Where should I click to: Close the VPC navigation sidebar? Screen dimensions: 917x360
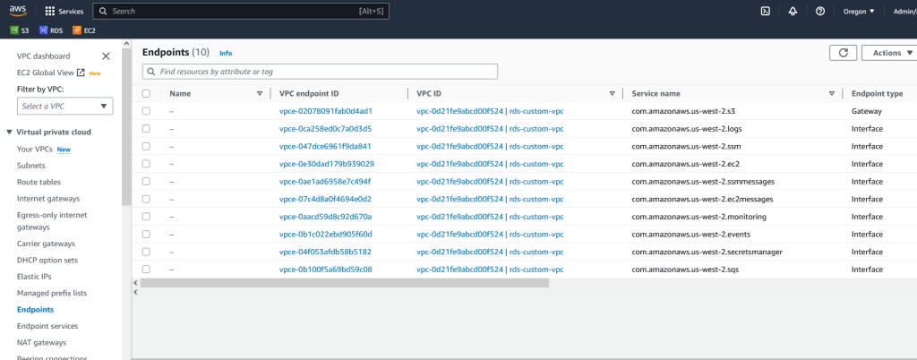106,56
